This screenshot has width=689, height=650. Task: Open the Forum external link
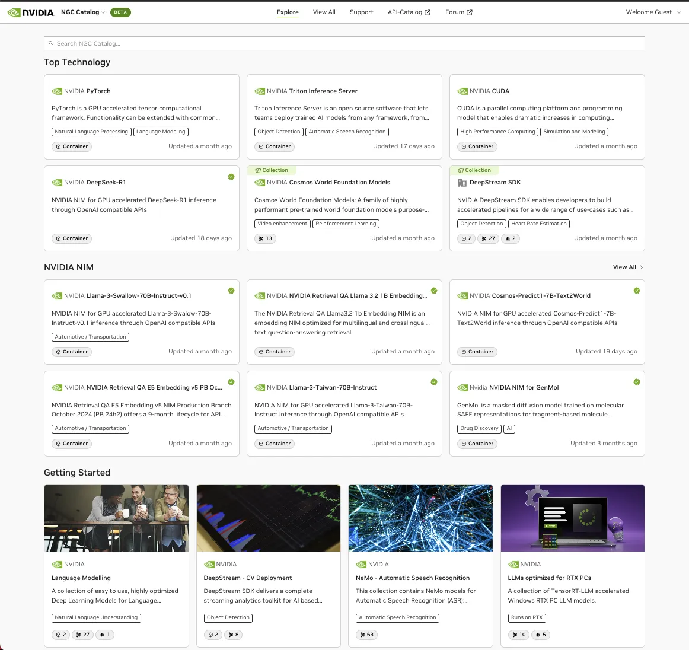pos(458,12)
